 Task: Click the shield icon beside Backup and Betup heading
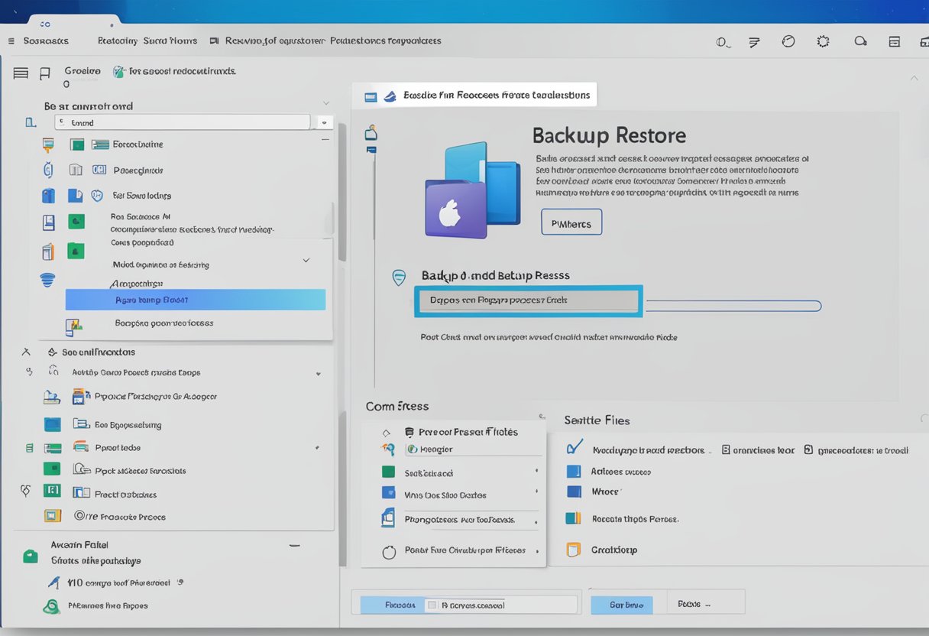(x=399, y=277)
